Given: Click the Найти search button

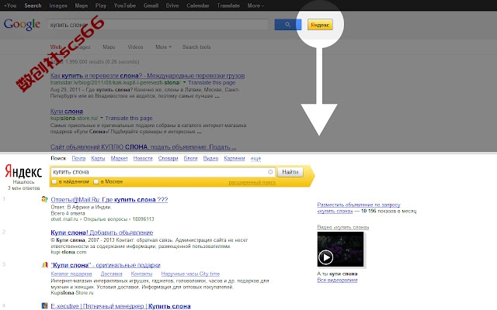Looking at the screenshot, I should [x=290, y=172].
